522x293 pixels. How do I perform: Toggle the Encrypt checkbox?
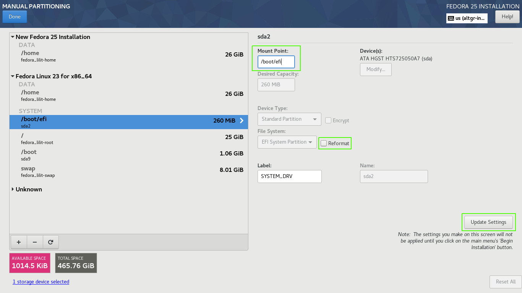pyautogui.click(x=328, y=120)
